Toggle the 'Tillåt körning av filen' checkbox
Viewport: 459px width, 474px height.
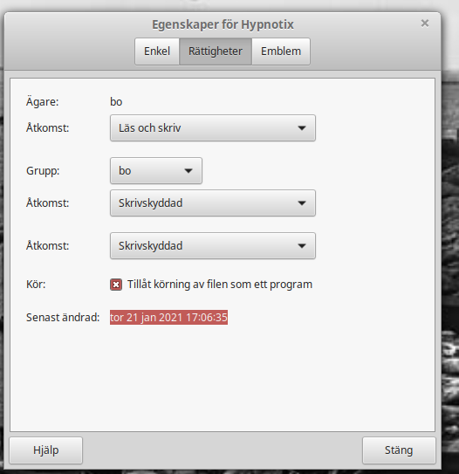point(116,285)
